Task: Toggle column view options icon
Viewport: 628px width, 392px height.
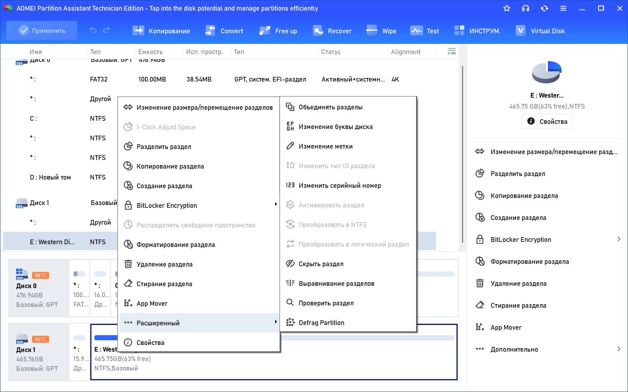Action: [451, 51]
